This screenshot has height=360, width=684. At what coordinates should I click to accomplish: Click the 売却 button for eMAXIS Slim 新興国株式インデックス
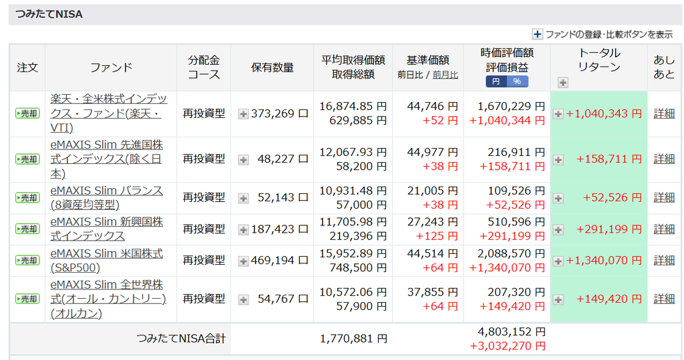click(x=27, y=229)
